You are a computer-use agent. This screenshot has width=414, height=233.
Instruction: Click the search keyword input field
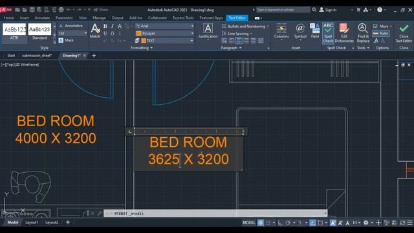tap(283, 10)
